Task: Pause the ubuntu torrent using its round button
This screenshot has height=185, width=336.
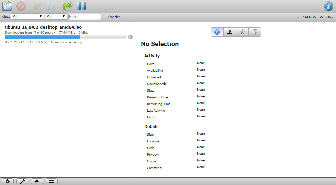Action: pyautogui.click(x=130, y=37)
